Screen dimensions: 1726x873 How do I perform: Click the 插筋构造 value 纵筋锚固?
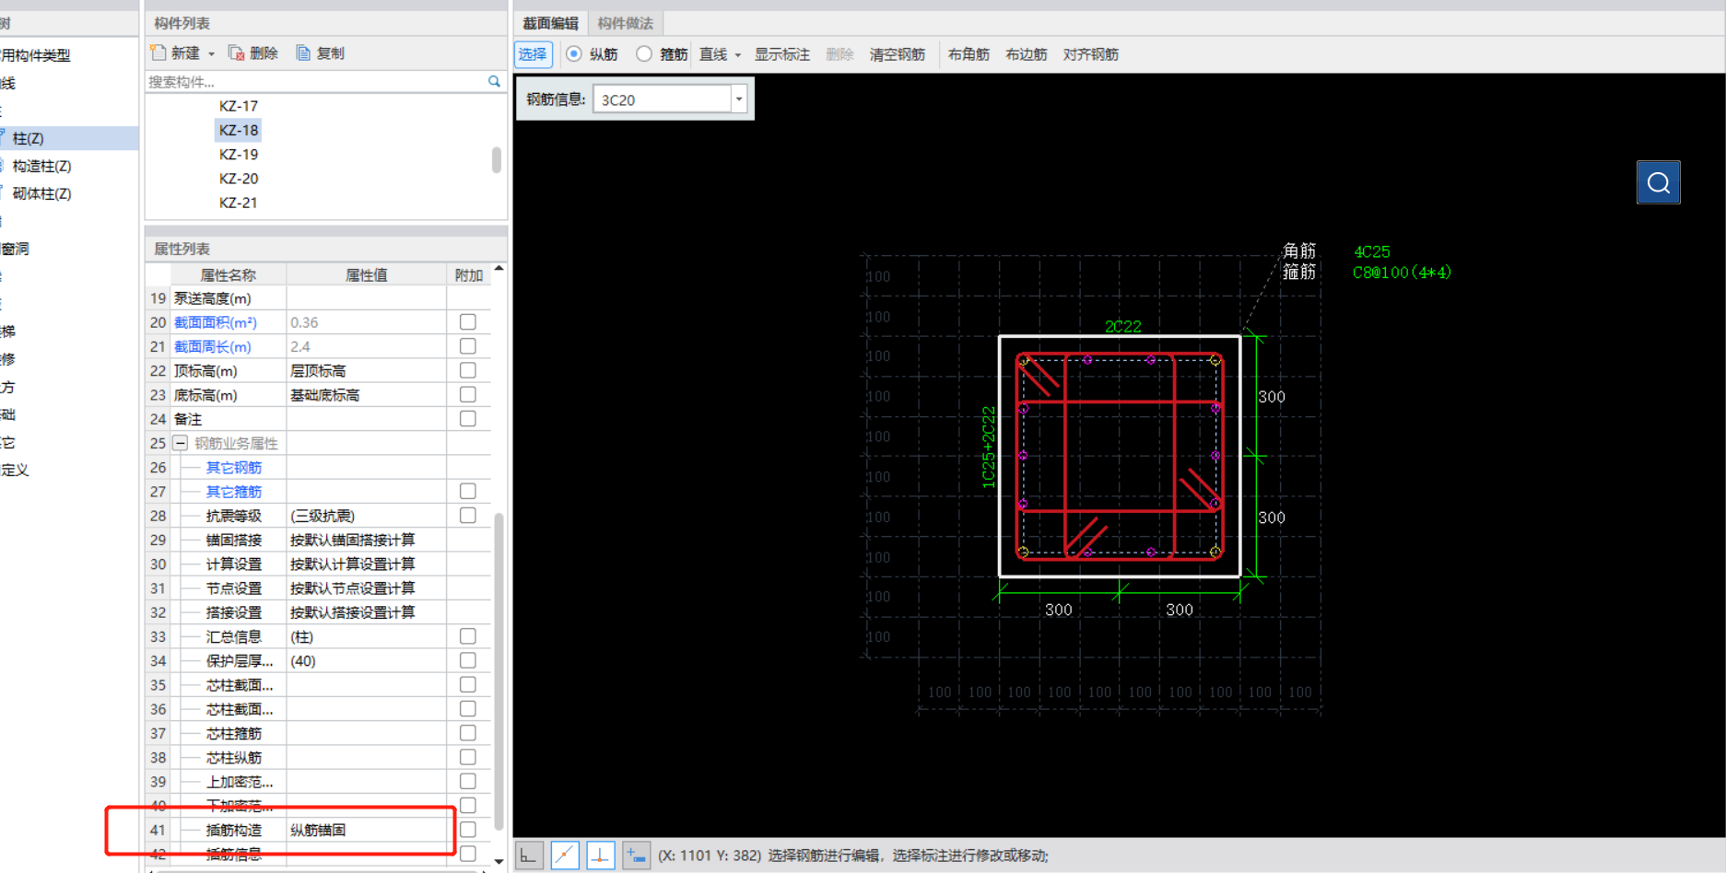(x=318, y=830)
